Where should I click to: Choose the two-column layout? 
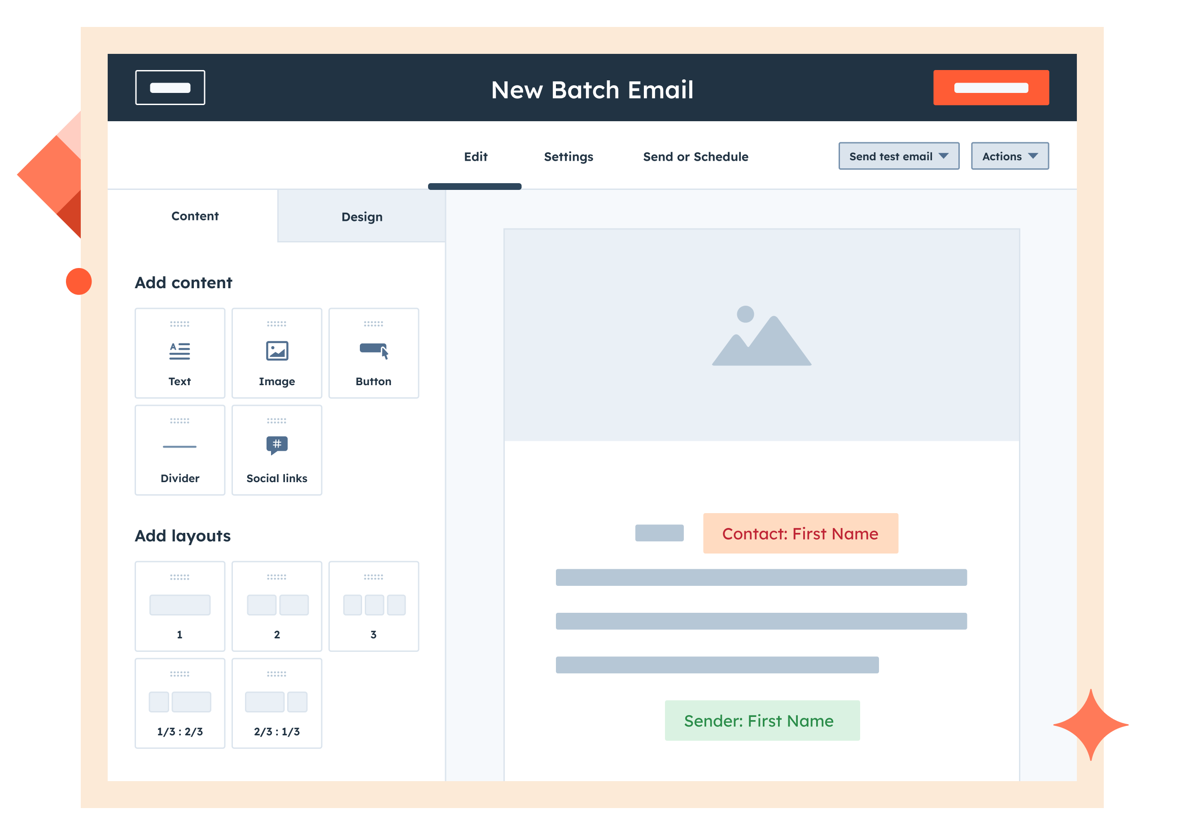(277, 605)
